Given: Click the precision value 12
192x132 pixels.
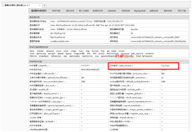Looking at the screenshot, I should (162, 77).
